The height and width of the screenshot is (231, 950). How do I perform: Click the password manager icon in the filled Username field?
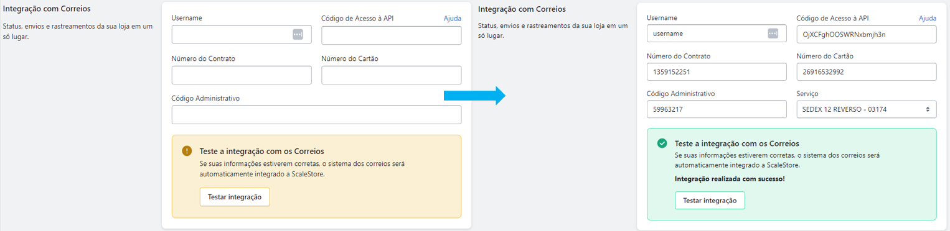coord(773,34)
